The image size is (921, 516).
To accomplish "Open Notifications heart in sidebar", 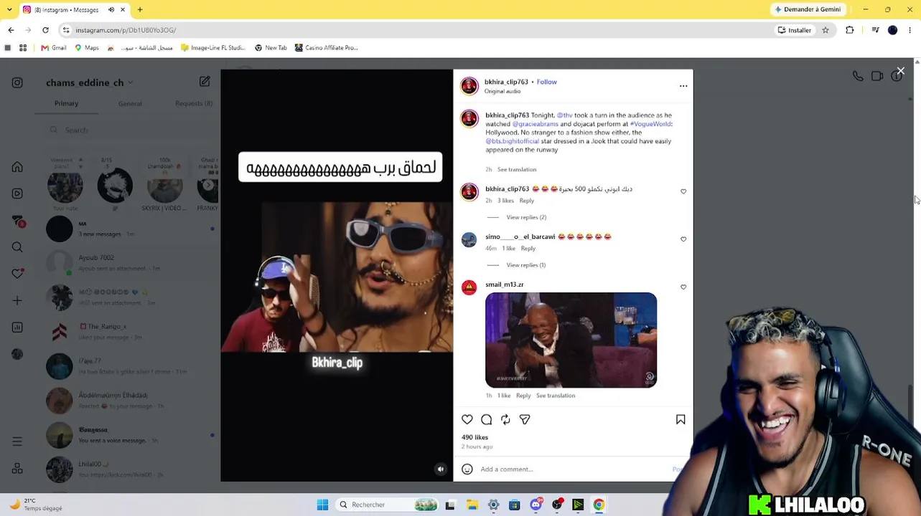I will point(17,274).
